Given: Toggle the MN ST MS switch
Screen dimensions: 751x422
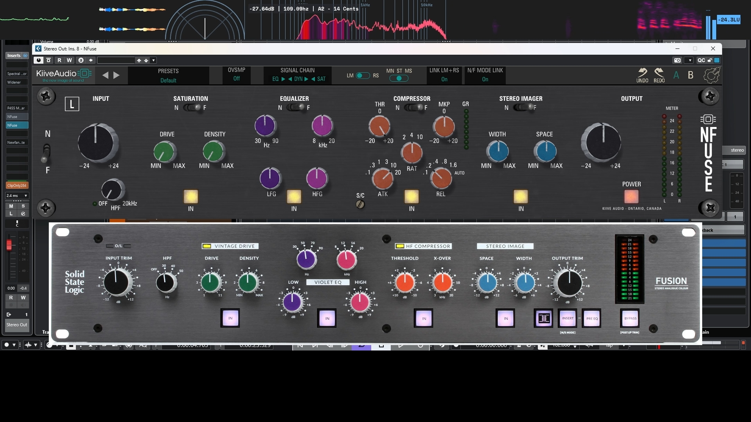Looking at the screenshot, I should 399,79.
